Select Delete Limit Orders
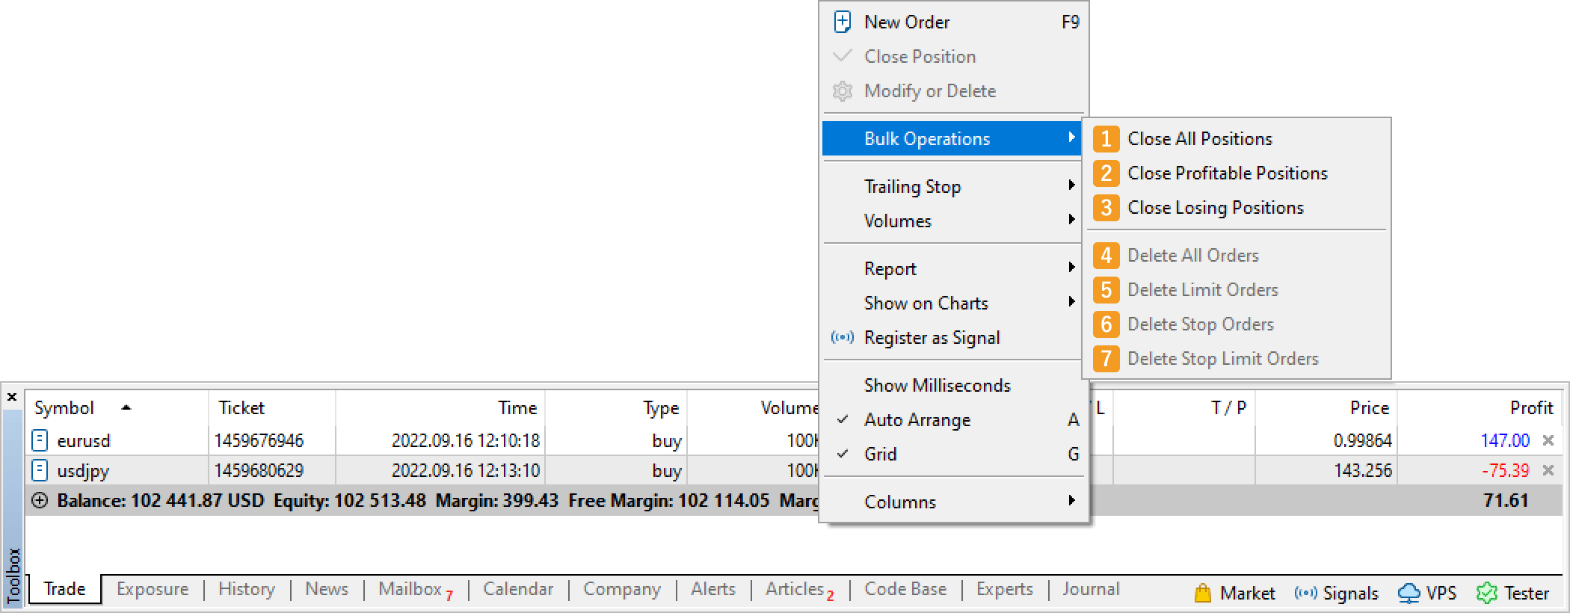The image size is (1570, 613). tap(1237, 289)
